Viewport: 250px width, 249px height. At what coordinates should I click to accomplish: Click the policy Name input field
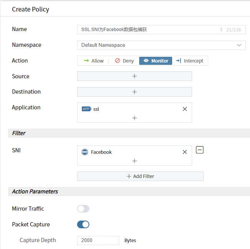click(150, 29)
